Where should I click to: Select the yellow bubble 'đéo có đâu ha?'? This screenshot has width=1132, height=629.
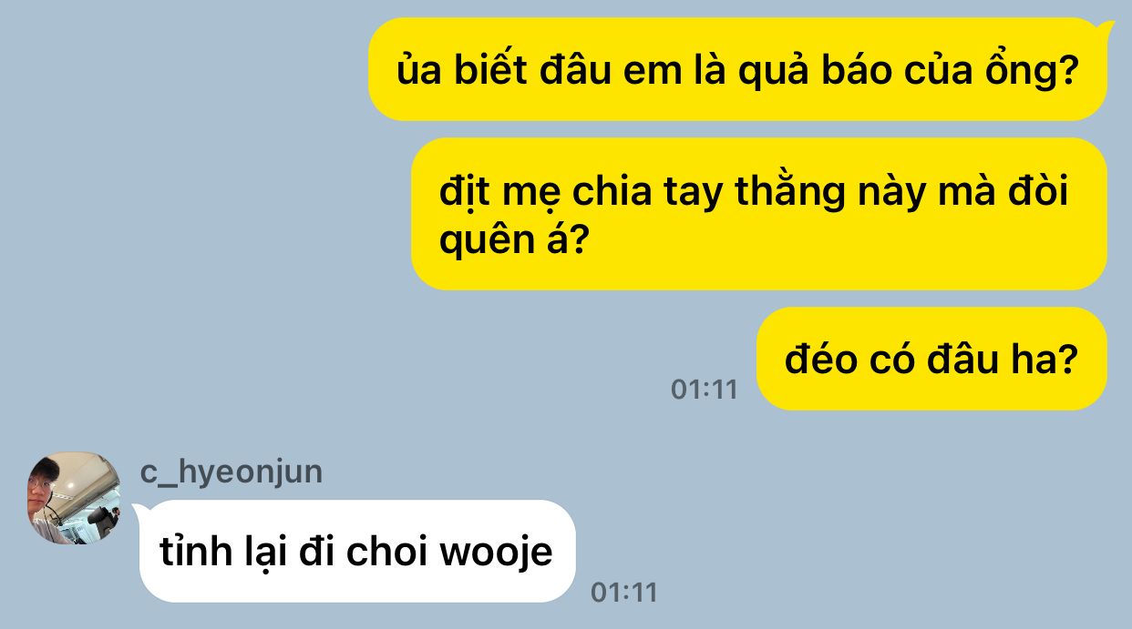pos(931,359)
